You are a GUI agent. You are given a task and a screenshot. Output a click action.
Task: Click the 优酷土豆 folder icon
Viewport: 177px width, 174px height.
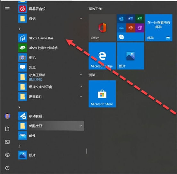point(22,126)
